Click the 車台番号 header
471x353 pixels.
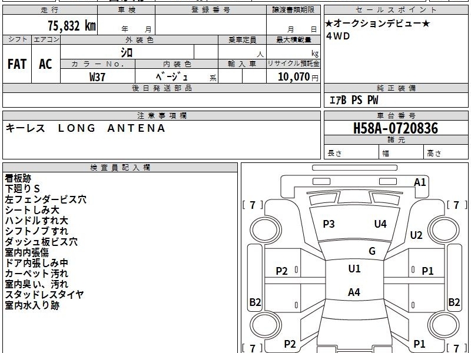click(396, 115)
